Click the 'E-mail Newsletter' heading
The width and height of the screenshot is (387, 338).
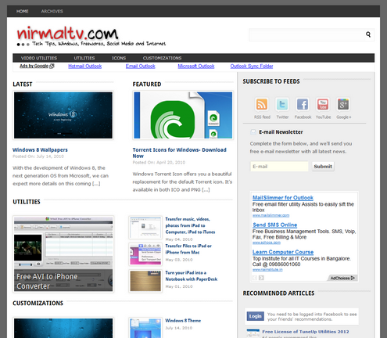click(281, 132)
